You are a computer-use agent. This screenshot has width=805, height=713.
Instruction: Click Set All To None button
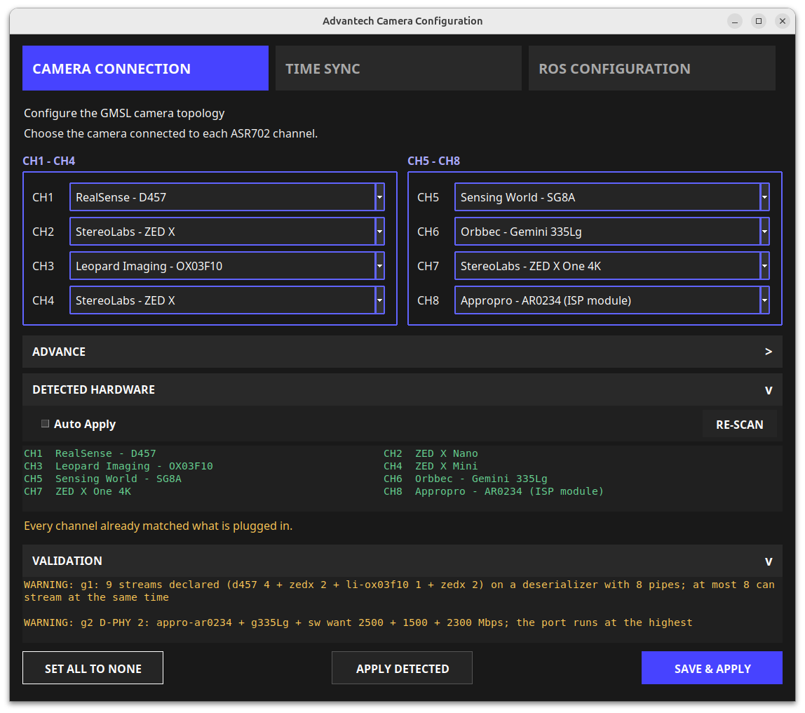pos(93,668)
